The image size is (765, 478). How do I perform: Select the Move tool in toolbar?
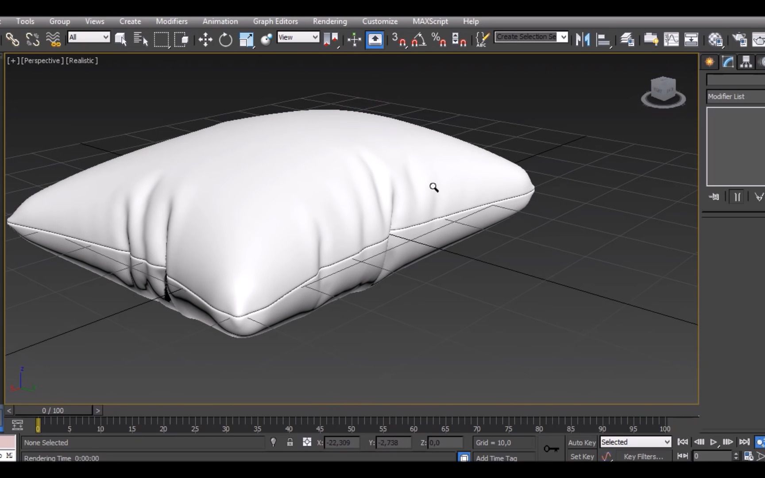click(x=205, y=39)
